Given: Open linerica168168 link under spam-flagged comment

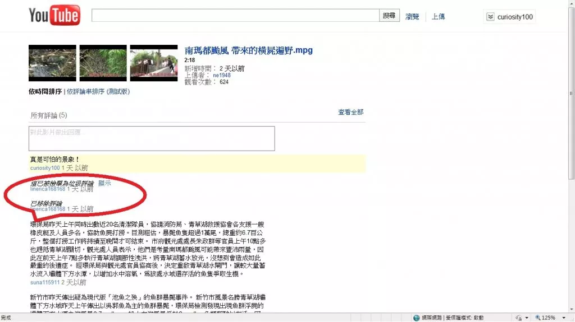Looking at the screenshot, I should coord(48,189).
